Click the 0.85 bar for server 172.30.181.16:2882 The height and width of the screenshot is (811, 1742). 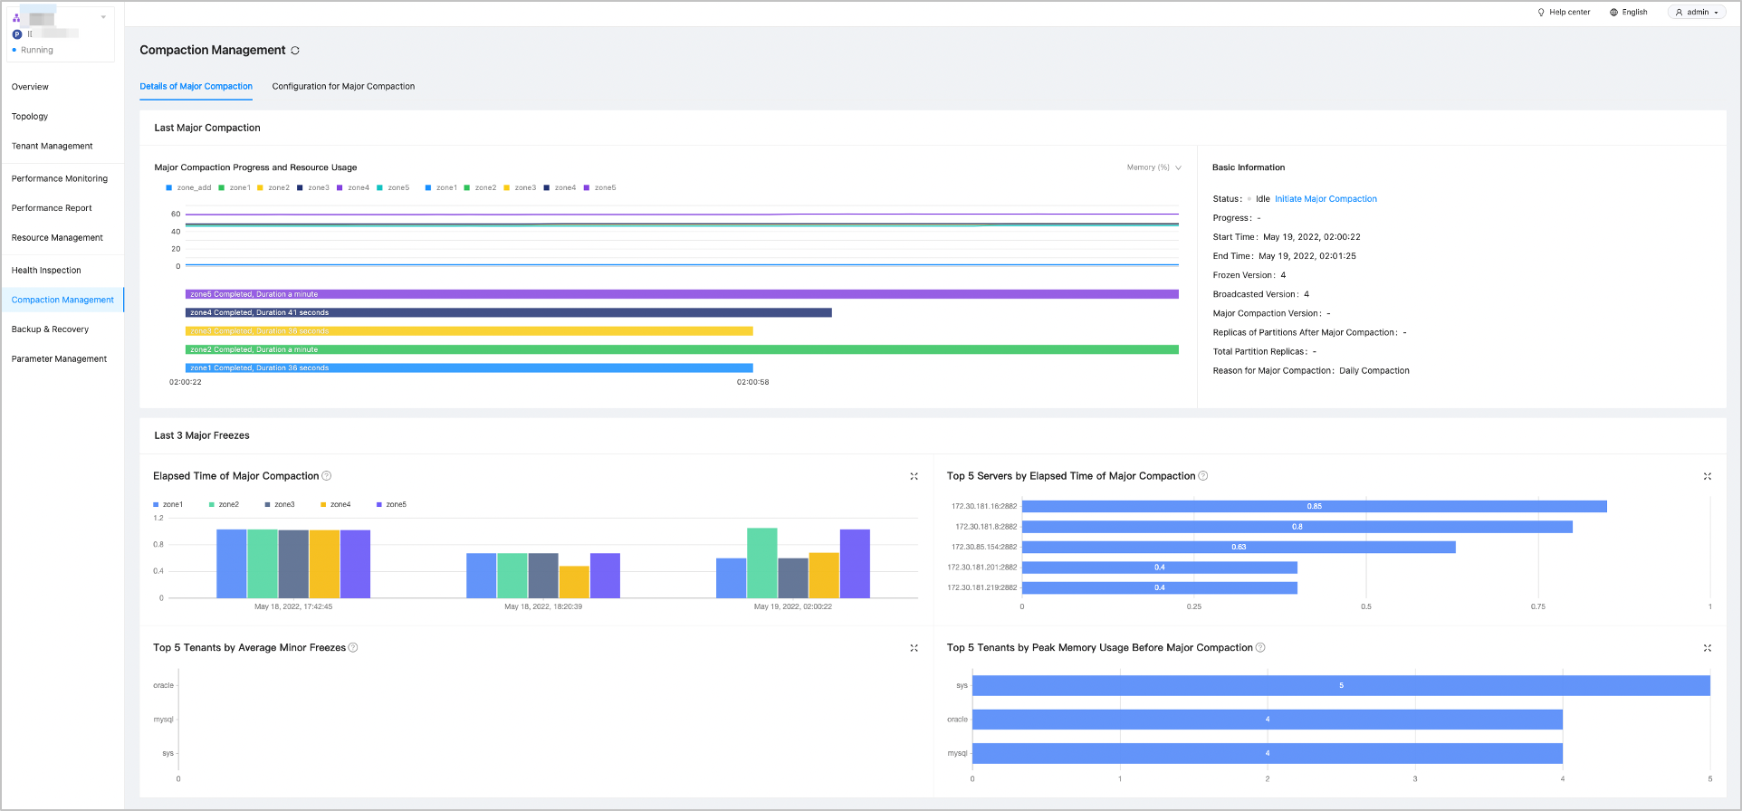(1315, 507)
